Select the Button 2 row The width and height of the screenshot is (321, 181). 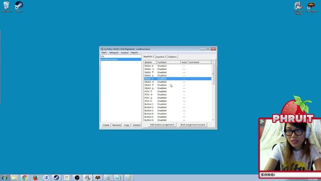178,107
